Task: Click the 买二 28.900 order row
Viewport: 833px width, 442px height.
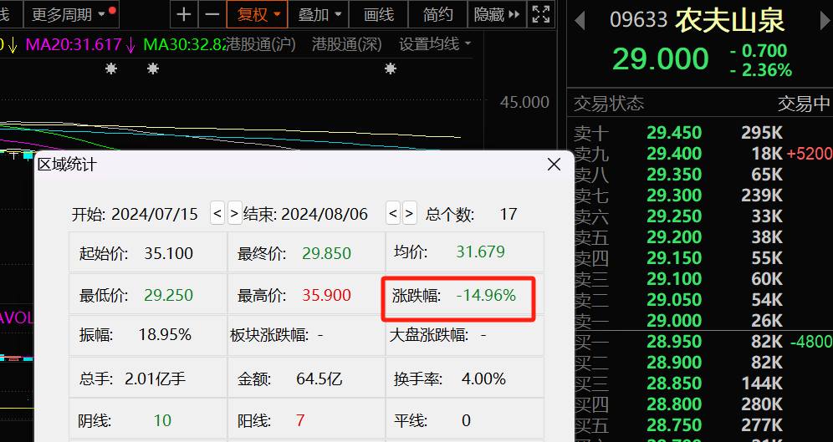Action: (x=703, y=363)
